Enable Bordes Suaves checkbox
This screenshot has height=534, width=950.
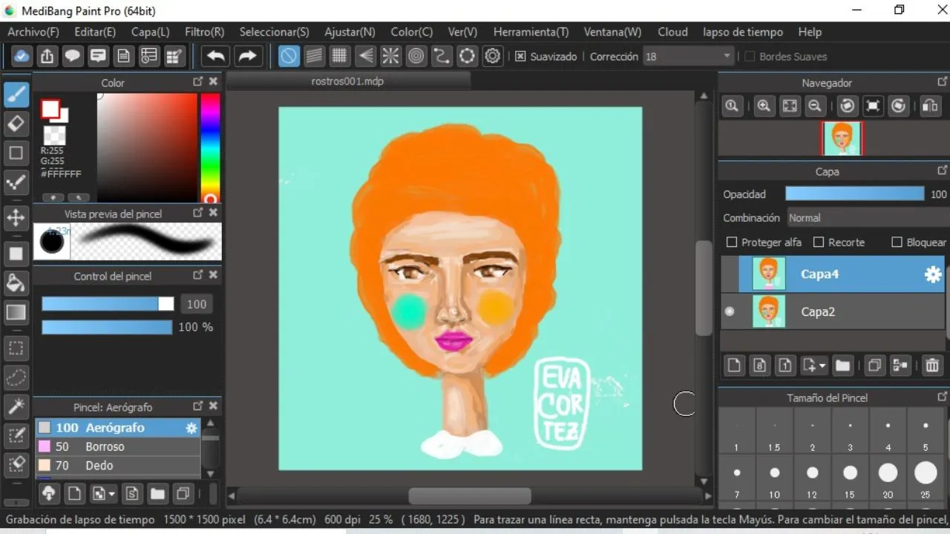(749, 56)
